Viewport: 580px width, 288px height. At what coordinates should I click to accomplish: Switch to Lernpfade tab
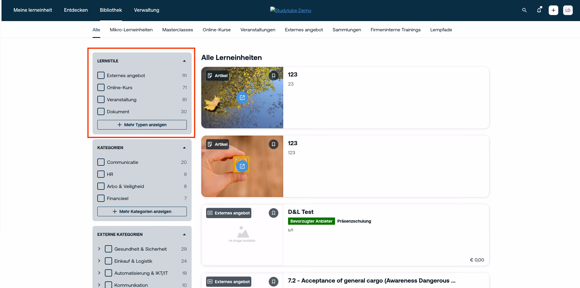(441, 30)
